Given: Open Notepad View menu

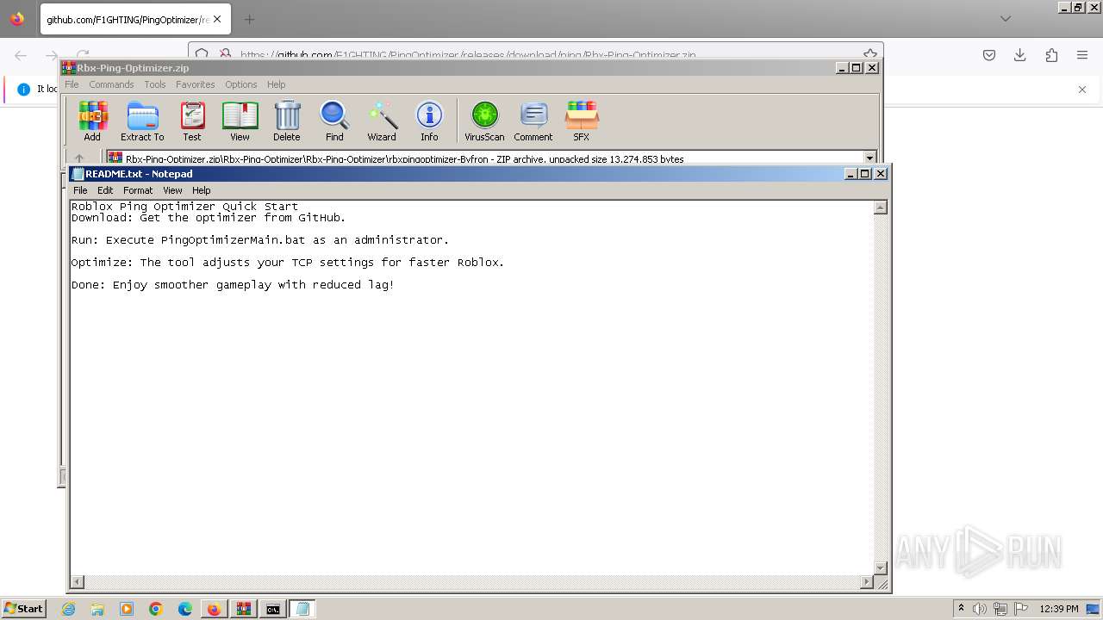Looking at the screenshot, I should [172, 190].
